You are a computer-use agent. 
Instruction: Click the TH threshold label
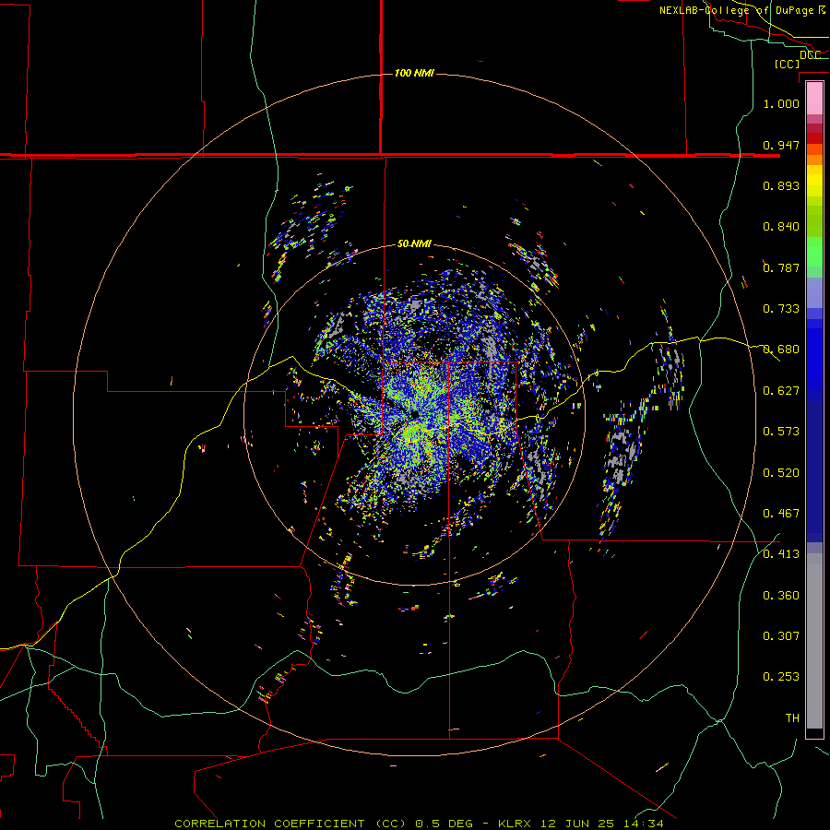click(x=792, y=718)
